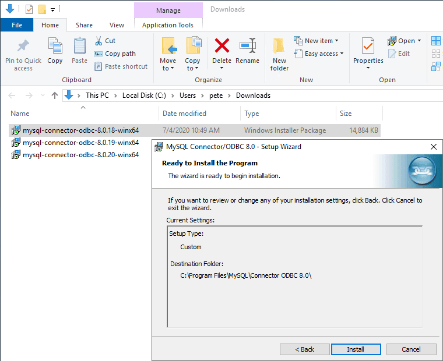Select Copy path in ribbon

click(115, 54)
